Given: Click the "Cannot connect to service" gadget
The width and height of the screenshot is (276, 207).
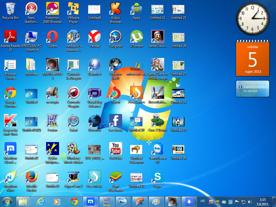Looking at the screenshot, I should (253, 89).
